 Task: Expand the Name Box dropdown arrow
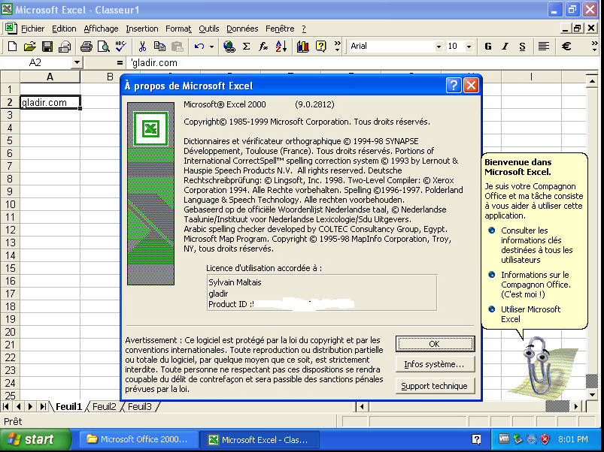77,63
